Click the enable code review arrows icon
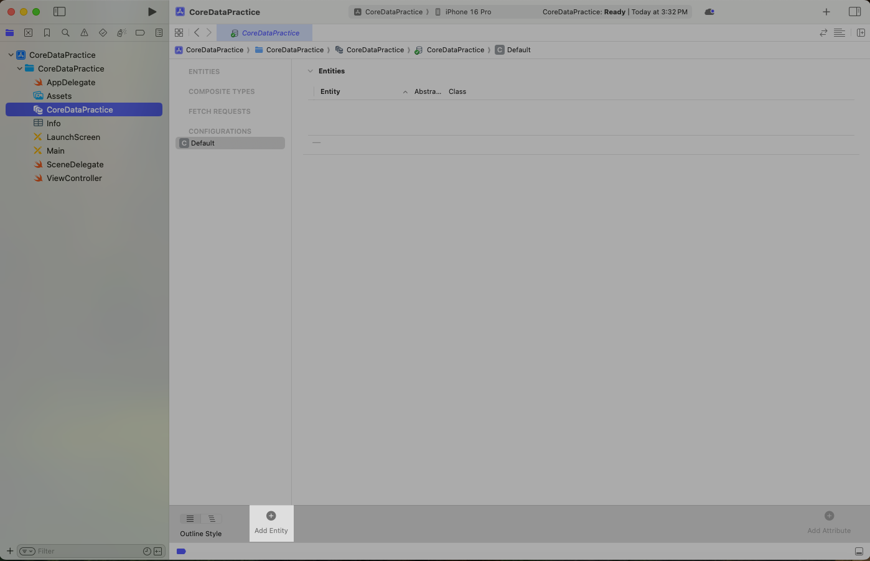870x561 pixels. coord(823,33)
